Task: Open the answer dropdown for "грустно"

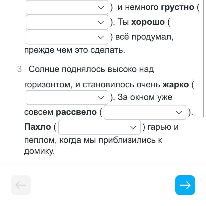Action: coord(66,22)
